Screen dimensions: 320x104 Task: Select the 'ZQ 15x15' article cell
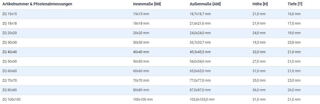coord(10,14)
